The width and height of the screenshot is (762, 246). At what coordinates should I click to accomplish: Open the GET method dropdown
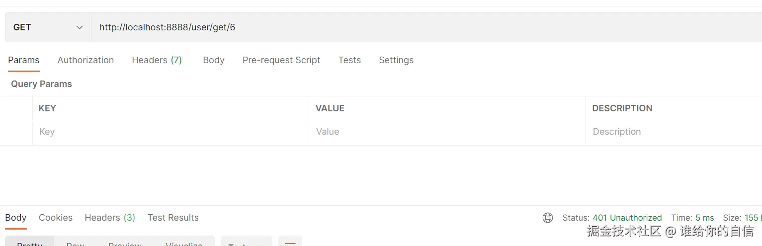pos(48,27)
